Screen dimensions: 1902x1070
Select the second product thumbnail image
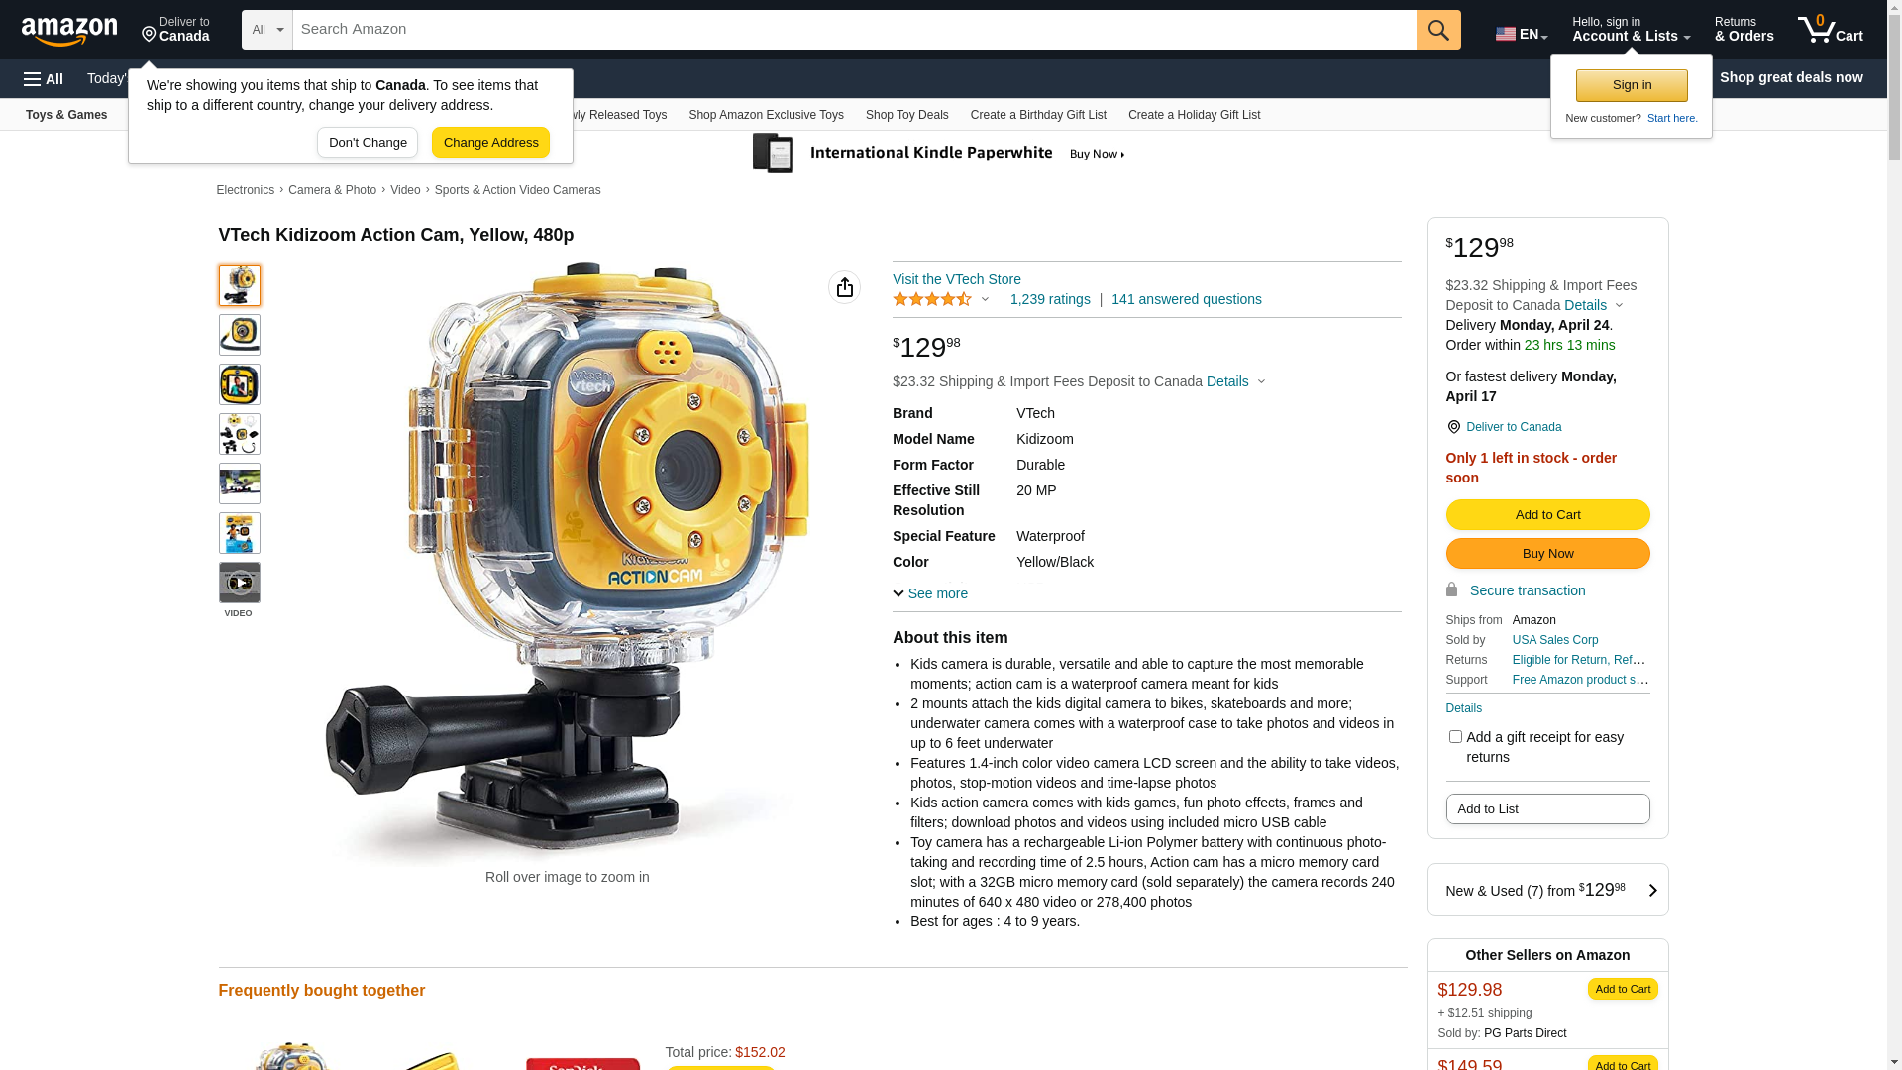click(240, 335)
